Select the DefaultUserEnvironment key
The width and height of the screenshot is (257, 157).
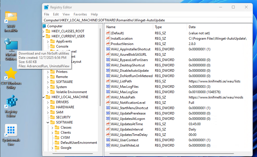coord(79,143)
